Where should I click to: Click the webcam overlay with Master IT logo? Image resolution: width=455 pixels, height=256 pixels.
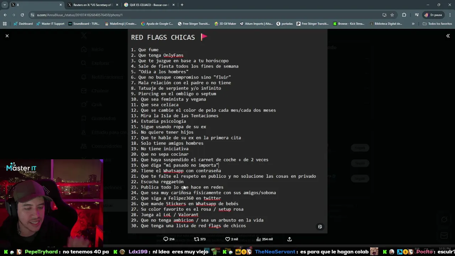click(x=52, y=203)
